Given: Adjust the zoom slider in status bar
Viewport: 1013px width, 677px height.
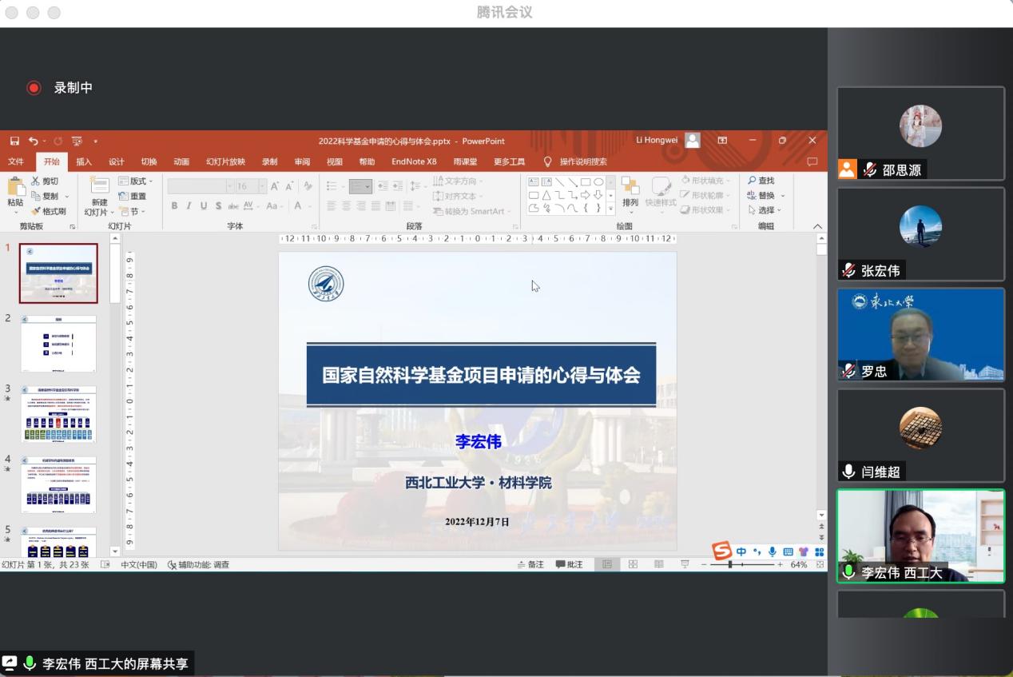Looking at the screenshot, I should (730, 564).
